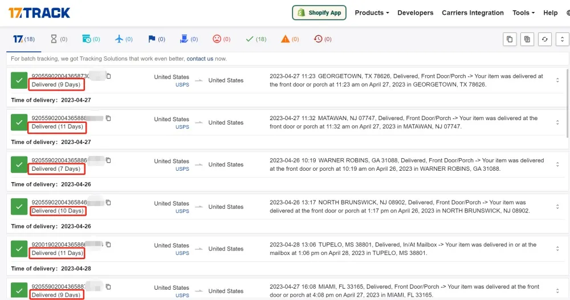Copy the Warner Robins package tracking number
This screenshot has height=300, width=570.
(x=108, y=161)
